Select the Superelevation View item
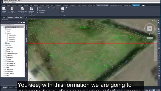The height and width of the screenshot is (91, 161). pos(12,53)
